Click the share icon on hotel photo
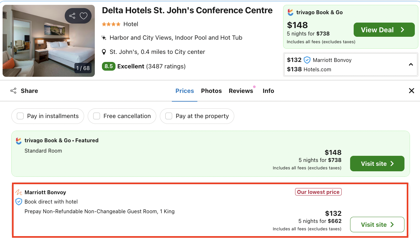 tap(72, 16)
